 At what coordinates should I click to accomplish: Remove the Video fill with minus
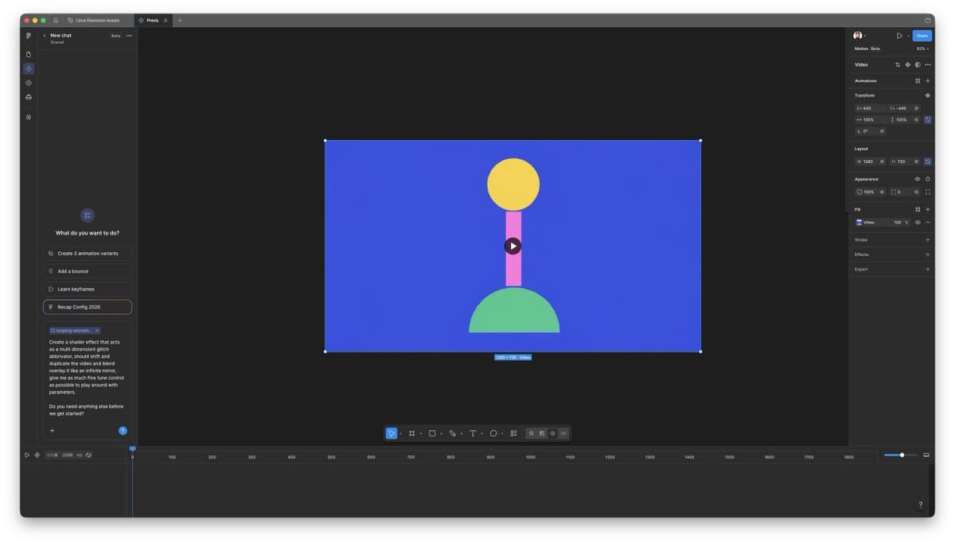[x=928, y=223]
